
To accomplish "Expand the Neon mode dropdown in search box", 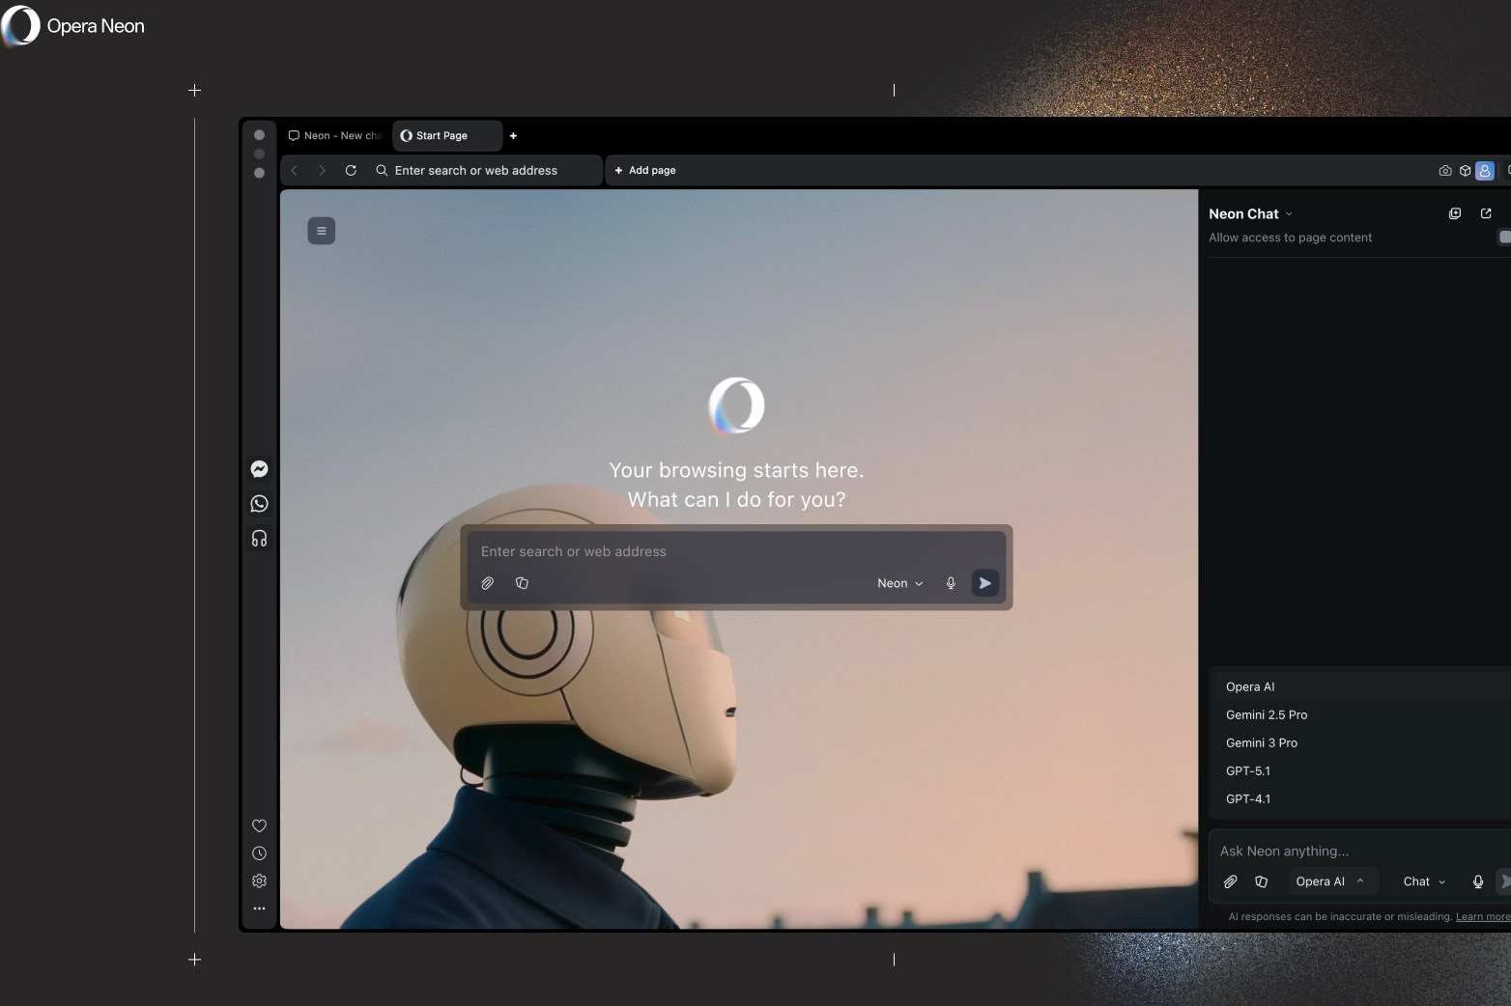I will (899, 583).
